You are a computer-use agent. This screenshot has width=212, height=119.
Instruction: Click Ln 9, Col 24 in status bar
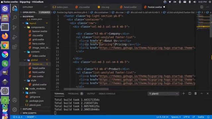pos(162,117)
